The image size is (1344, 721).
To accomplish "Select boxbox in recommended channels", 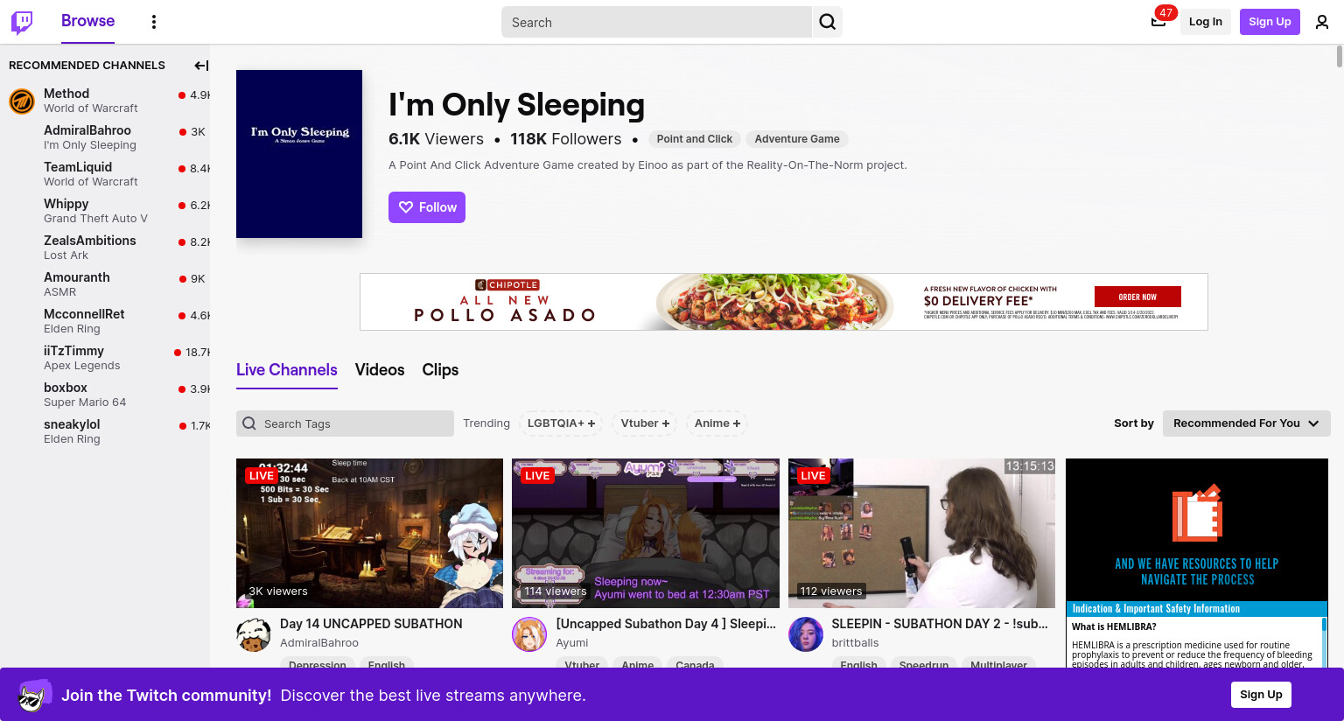I will pyautogui.click(x=105, y=395).
